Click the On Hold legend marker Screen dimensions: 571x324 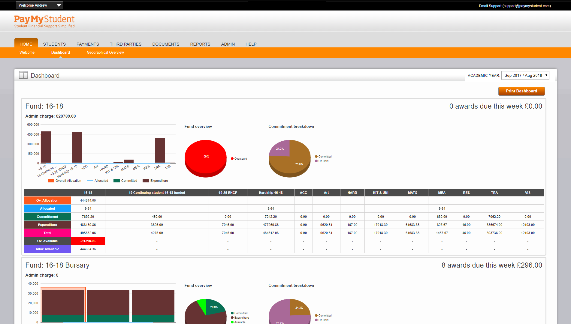click(x=316, y=161)
